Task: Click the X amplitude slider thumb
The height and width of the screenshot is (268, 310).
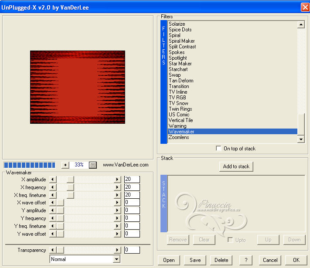Action: [70, 180]
